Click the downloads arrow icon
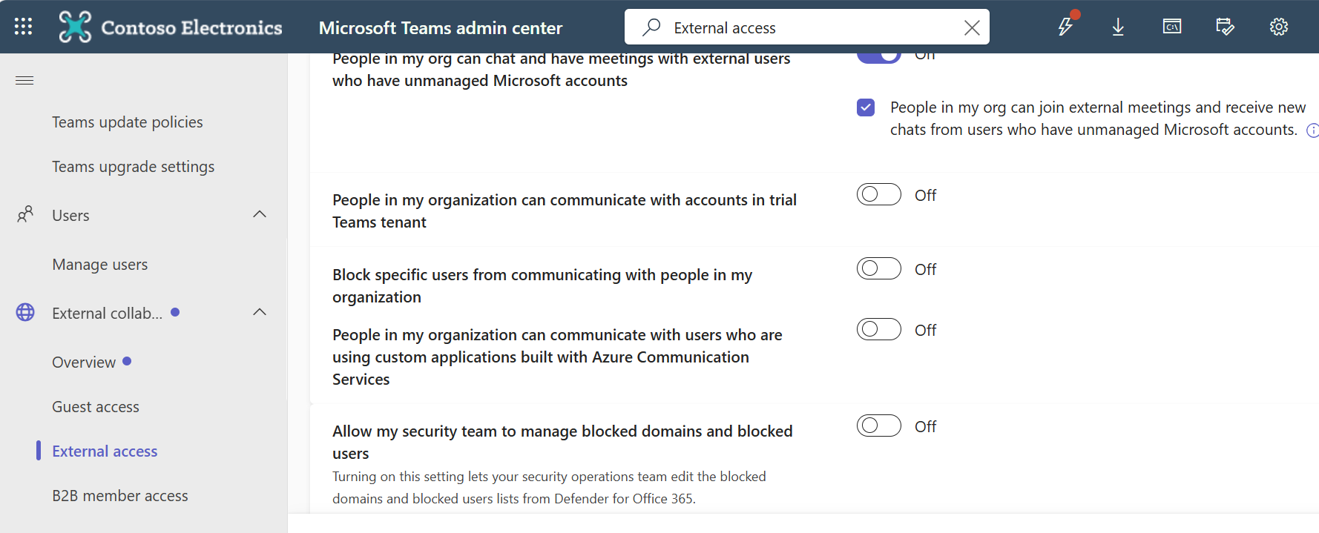The width and height of the screenshot is (1319, 533). pos(1118,27)
